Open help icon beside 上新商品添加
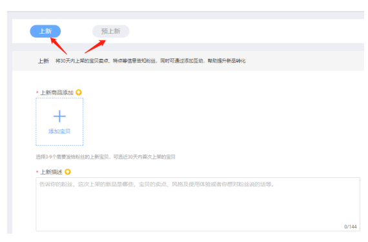The height and width of the screenshot is (242, 368). click(79, 92)
